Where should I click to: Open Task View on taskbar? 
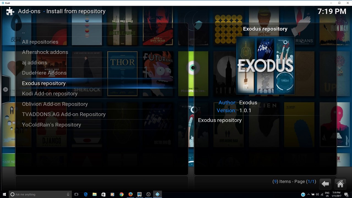pos(76,194)
